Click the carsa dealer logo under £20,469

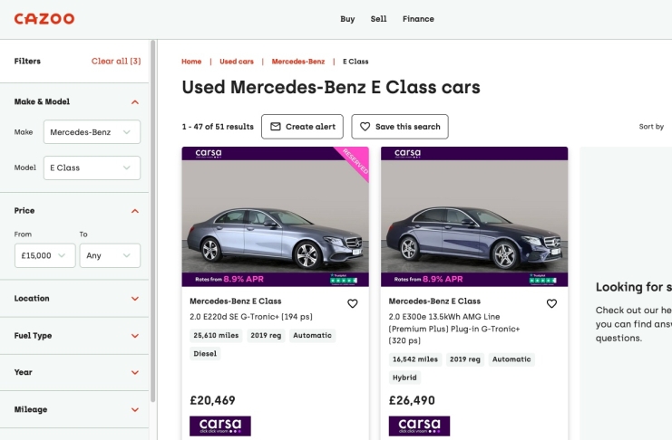point(220,426)
